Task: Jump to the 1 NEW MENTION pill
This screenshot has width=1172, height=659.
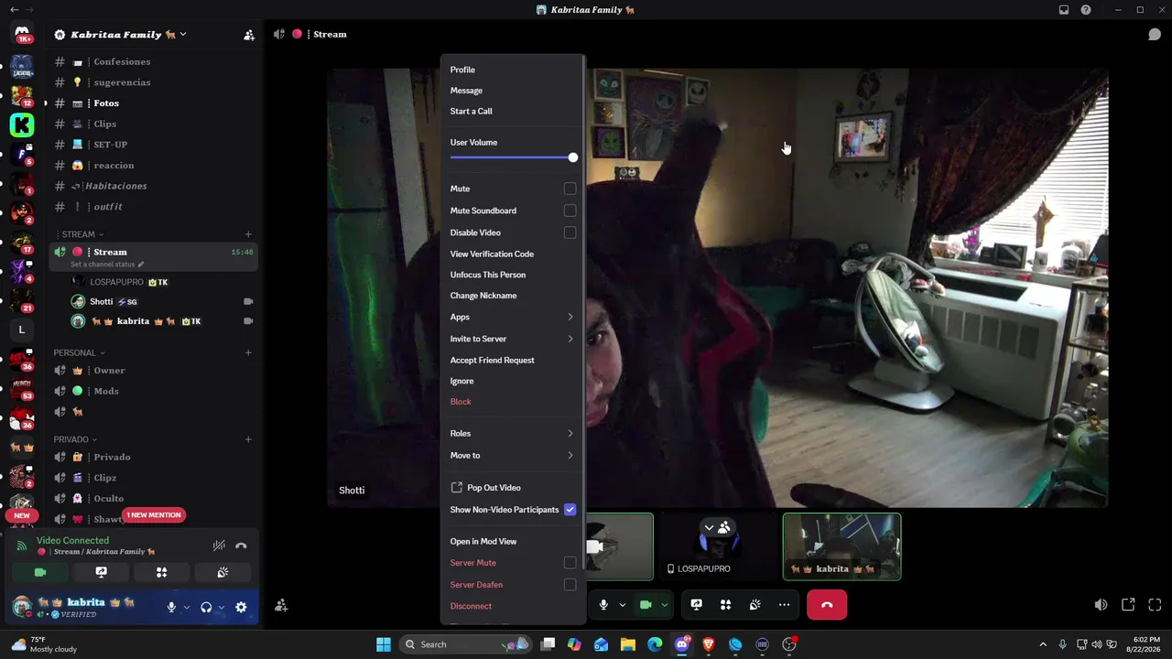Action: [x=154, y=515]
